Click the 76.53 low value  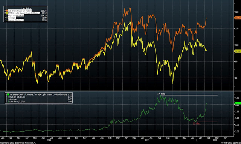coord(44,20)
